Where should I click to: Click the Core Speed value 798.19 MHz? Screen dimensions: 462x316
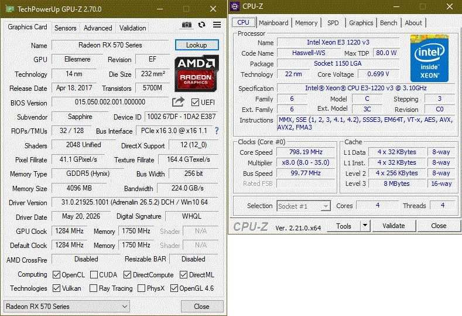[306, 152]
